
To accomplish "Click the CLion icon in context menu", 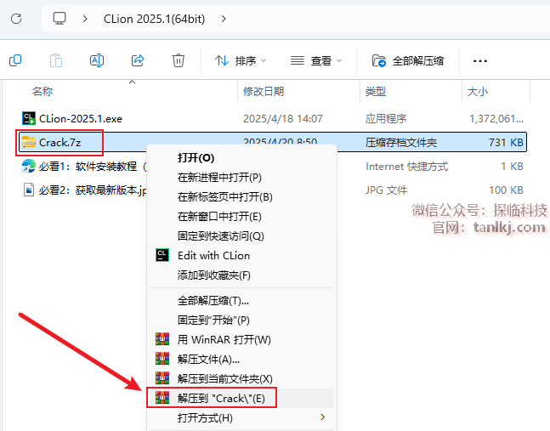I will click(162, 255).
